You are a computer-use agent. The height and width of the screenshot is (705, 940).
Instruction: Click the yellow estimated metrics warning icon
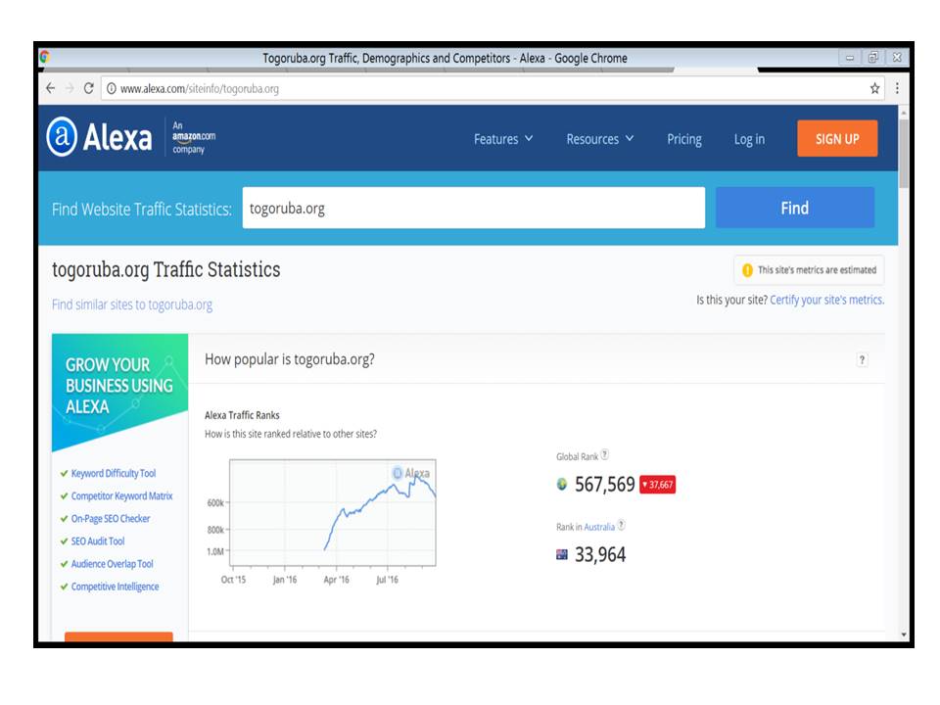747,270
